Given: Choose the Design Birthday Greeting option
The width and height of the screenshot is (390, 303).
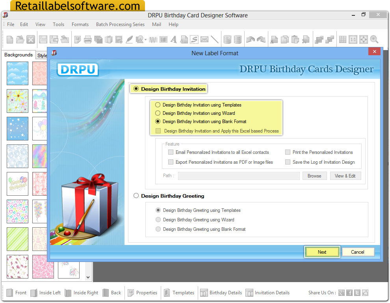Looking at the screenshot, I should pos(136,195).
